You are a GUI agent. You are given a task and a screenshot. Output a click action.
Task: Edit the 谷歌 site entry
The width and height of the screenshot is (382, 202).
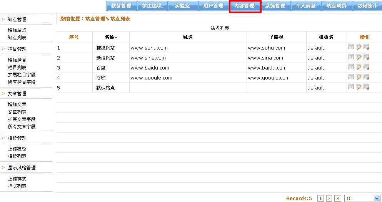[359, 77]
